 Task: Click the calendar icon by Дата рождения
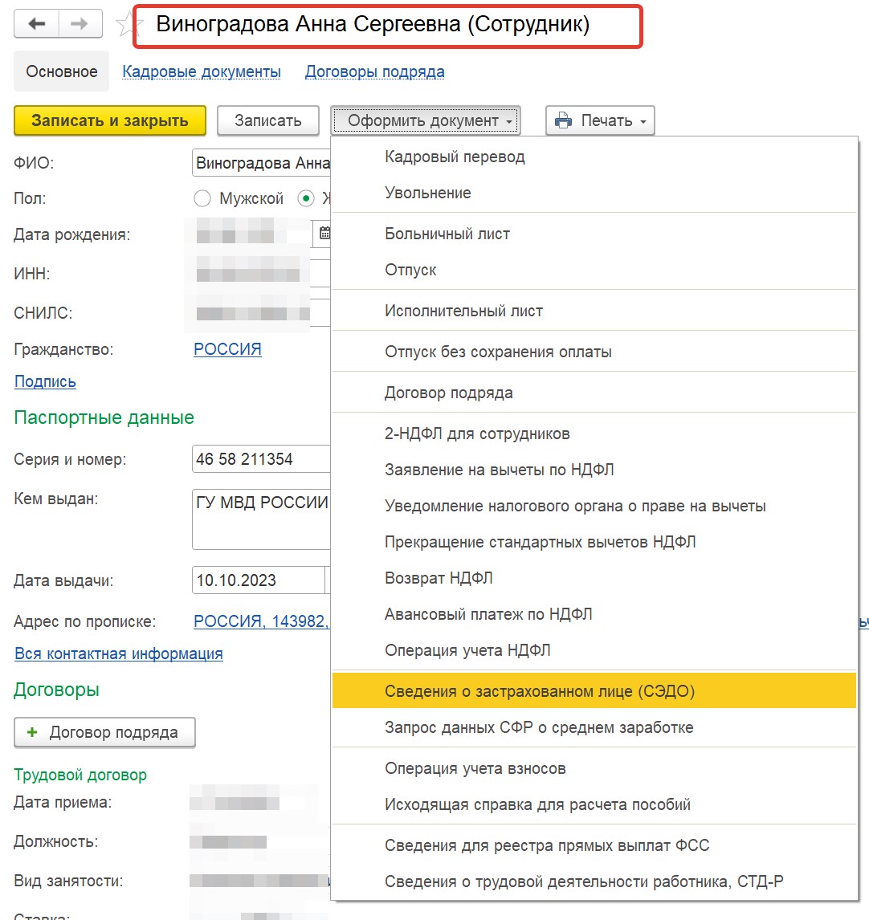(325, 234)
